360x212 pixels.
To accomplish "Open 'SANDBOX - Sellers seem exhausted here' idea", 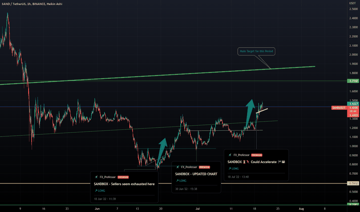I will click(124, 184).
